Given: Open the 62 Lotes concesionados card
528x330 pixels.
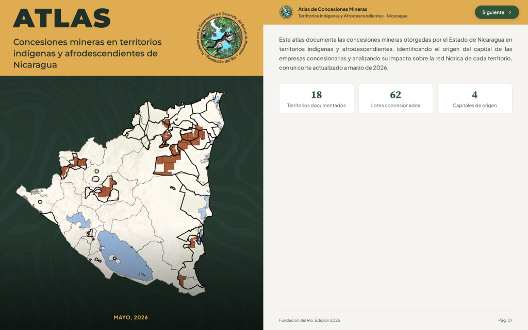Looking at the screenshot, I should (x=395, y=98).
